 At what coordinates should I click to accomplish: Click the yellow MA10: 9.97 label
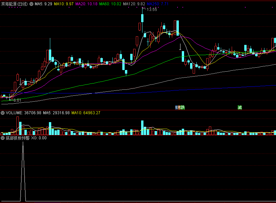tap(63, 4)
